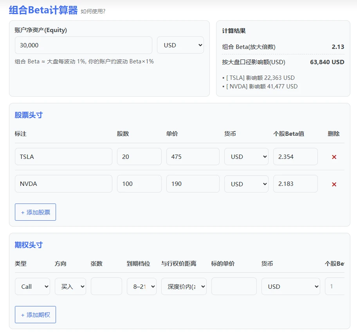Open the option row currency dropdown
357x333 pixels.
click(290, 286)
